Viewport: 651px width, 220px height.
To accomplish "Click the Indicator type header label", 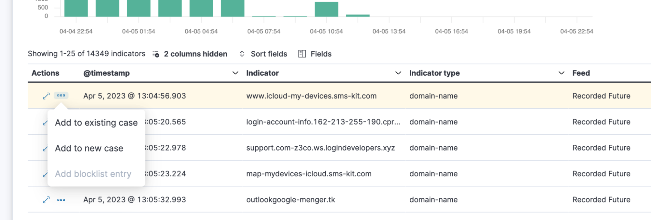I will (434, 73).
